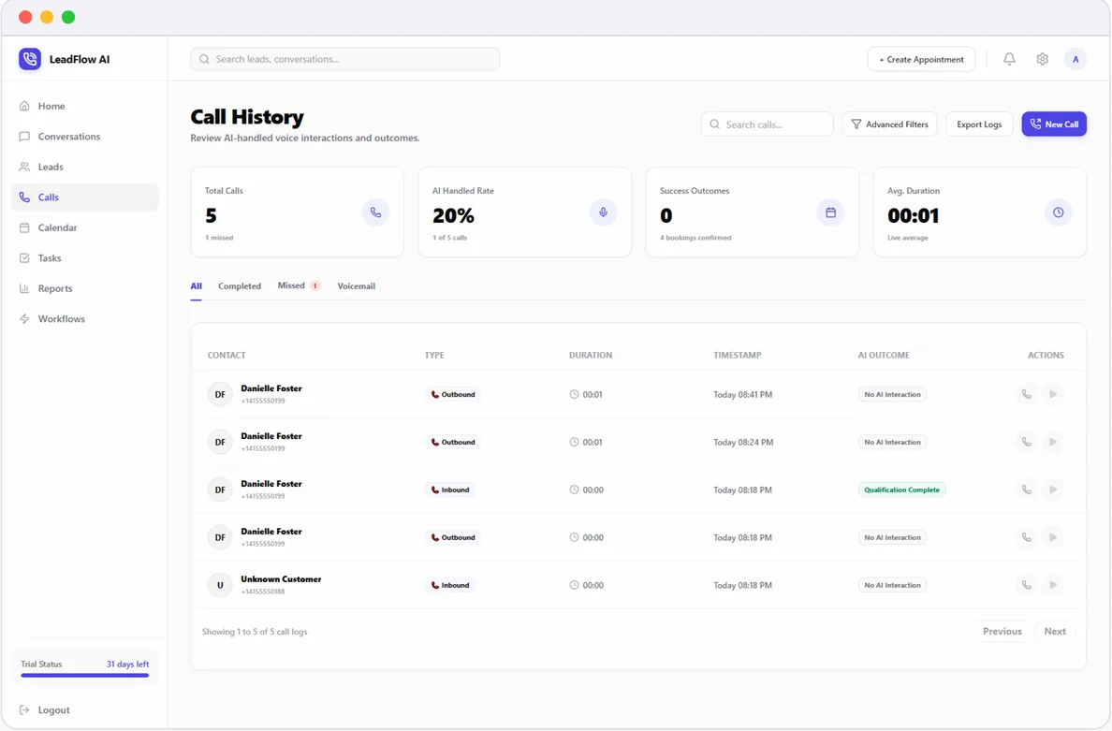This screenshot has height=731, width=1112.
Task: Open Workflows in the sidebar
Action: [x=85, y=319]
